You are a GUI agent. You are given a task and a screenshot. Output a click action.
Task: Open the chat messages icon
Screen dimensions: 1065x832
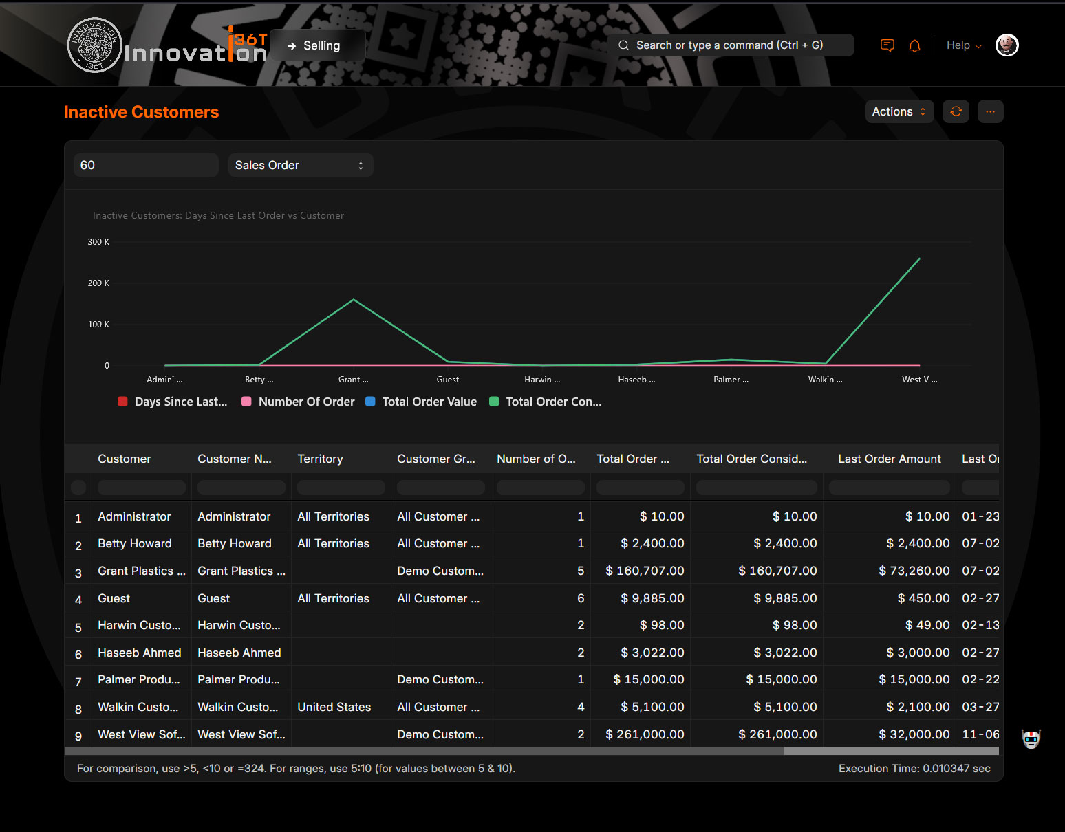(887, 45)
